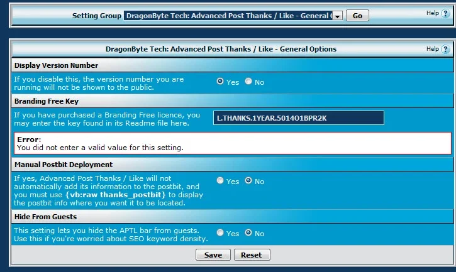This screenshot has width=456, height=272.
Task: Click the General Options panel title text
Action: click(221, 49)
